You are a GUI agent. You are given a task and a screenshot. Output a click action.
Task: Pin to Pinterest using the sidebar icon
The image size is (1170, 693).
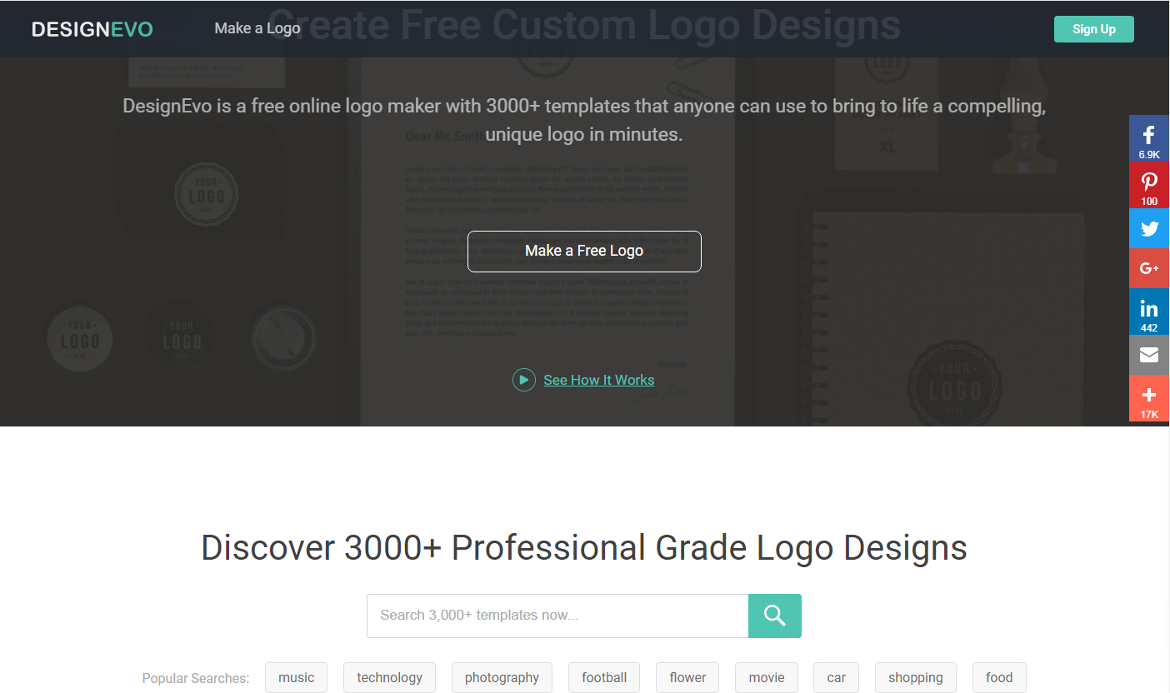1149,185
